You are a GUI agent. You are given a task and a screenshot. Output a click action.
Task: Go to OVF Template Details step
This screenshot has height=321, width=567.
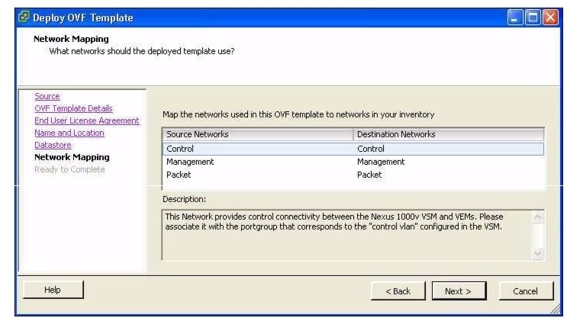click(73, 108)
